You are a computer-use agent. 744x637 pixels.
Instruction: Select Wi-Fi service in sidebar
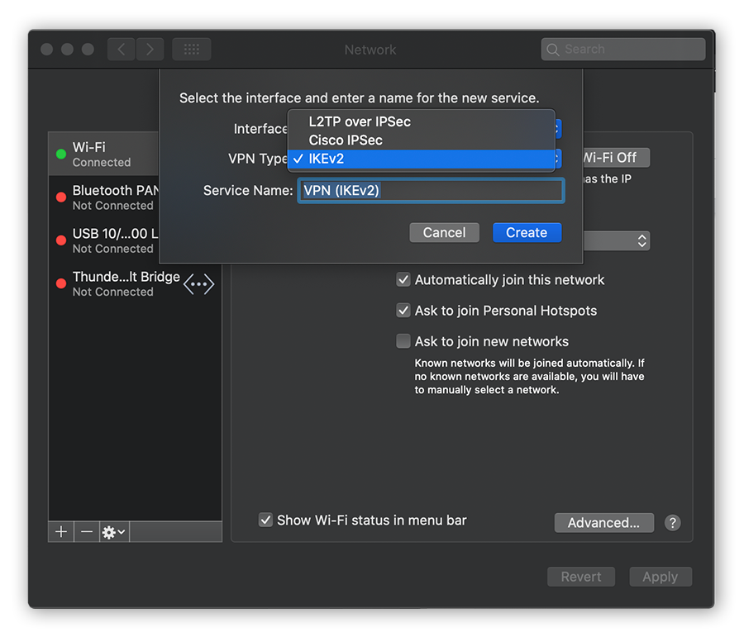click(x=103, y=154)
